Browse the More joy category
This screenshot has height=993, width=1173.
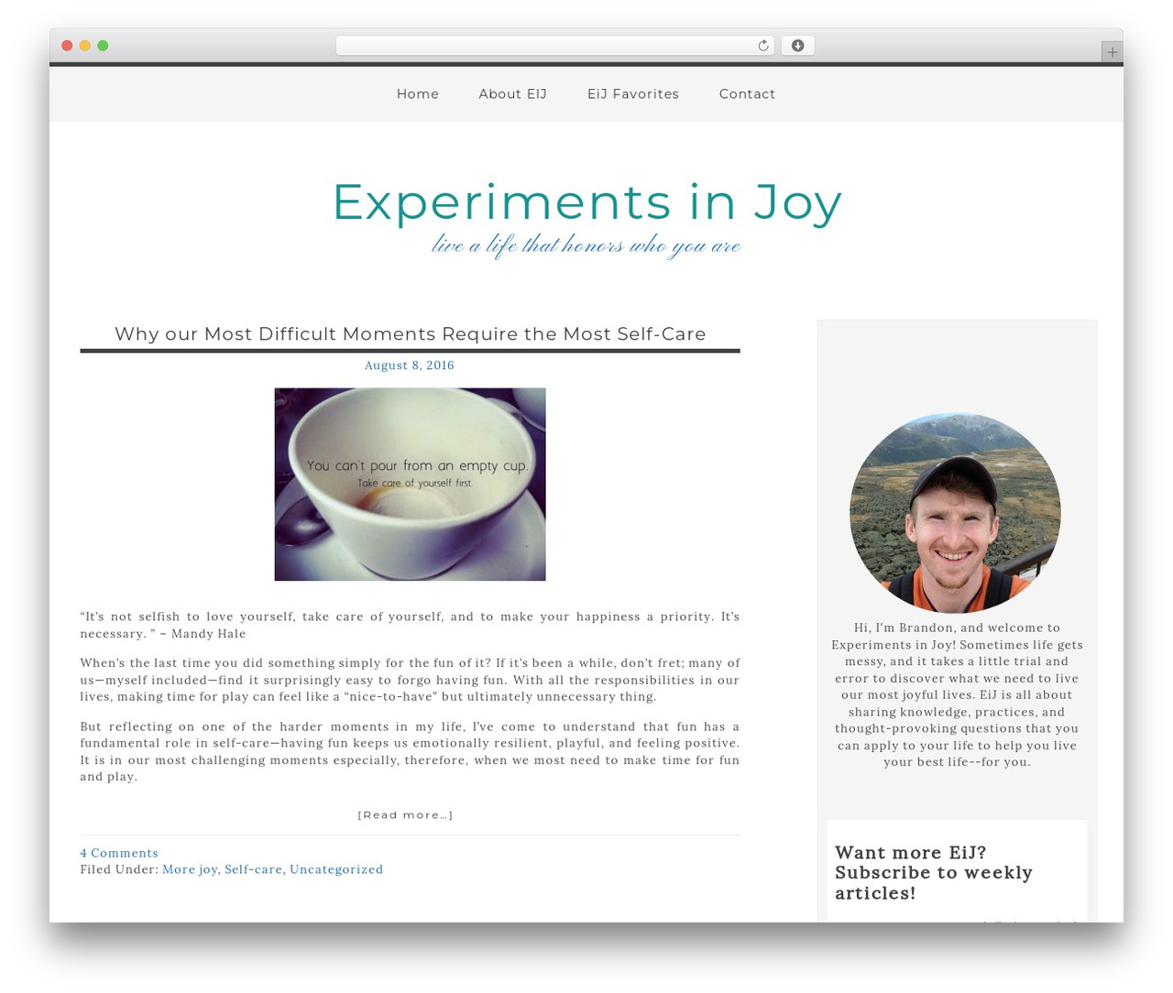pyautogui.click(x=190, y=870)
